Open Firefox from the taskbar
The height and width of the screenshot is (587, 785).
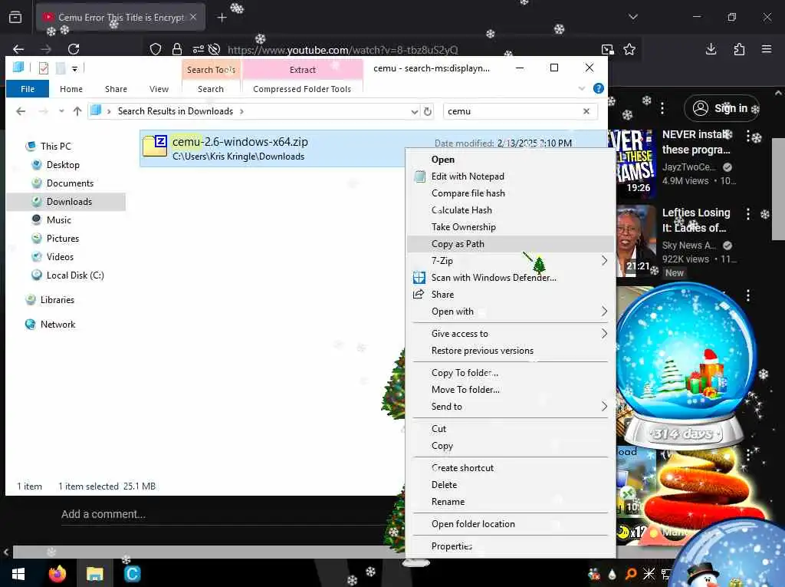pos(57,574)
